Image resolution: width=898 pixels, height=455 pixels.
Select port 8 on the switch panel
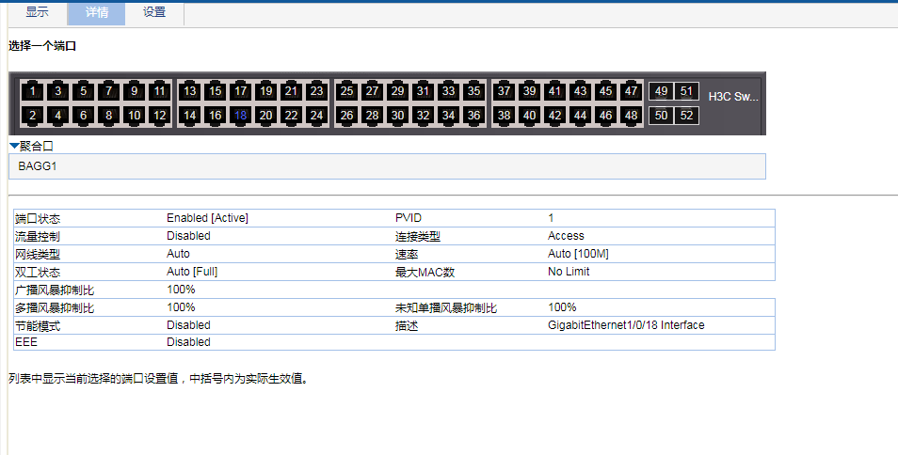pos(109,116)
